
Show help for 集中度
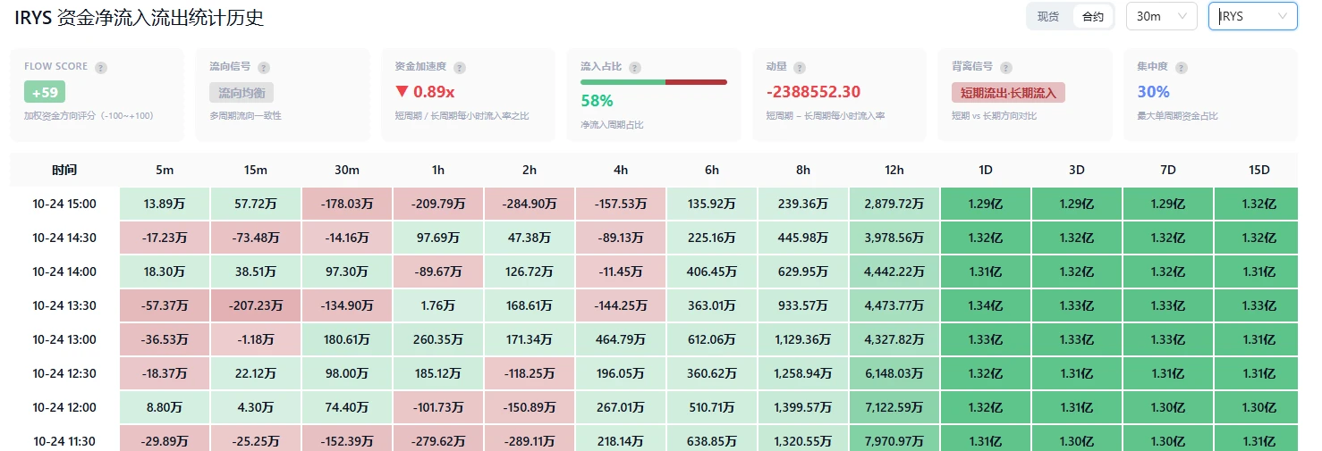pyautogui.click(x=1181, y=67)
